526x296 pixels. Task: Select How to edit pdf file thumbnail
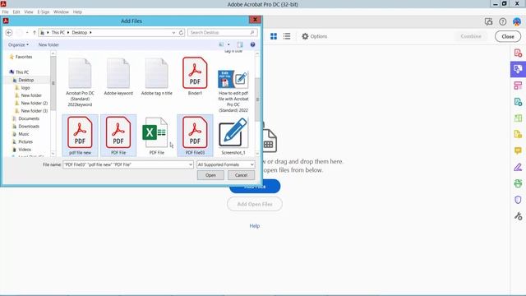coord(233,79)
